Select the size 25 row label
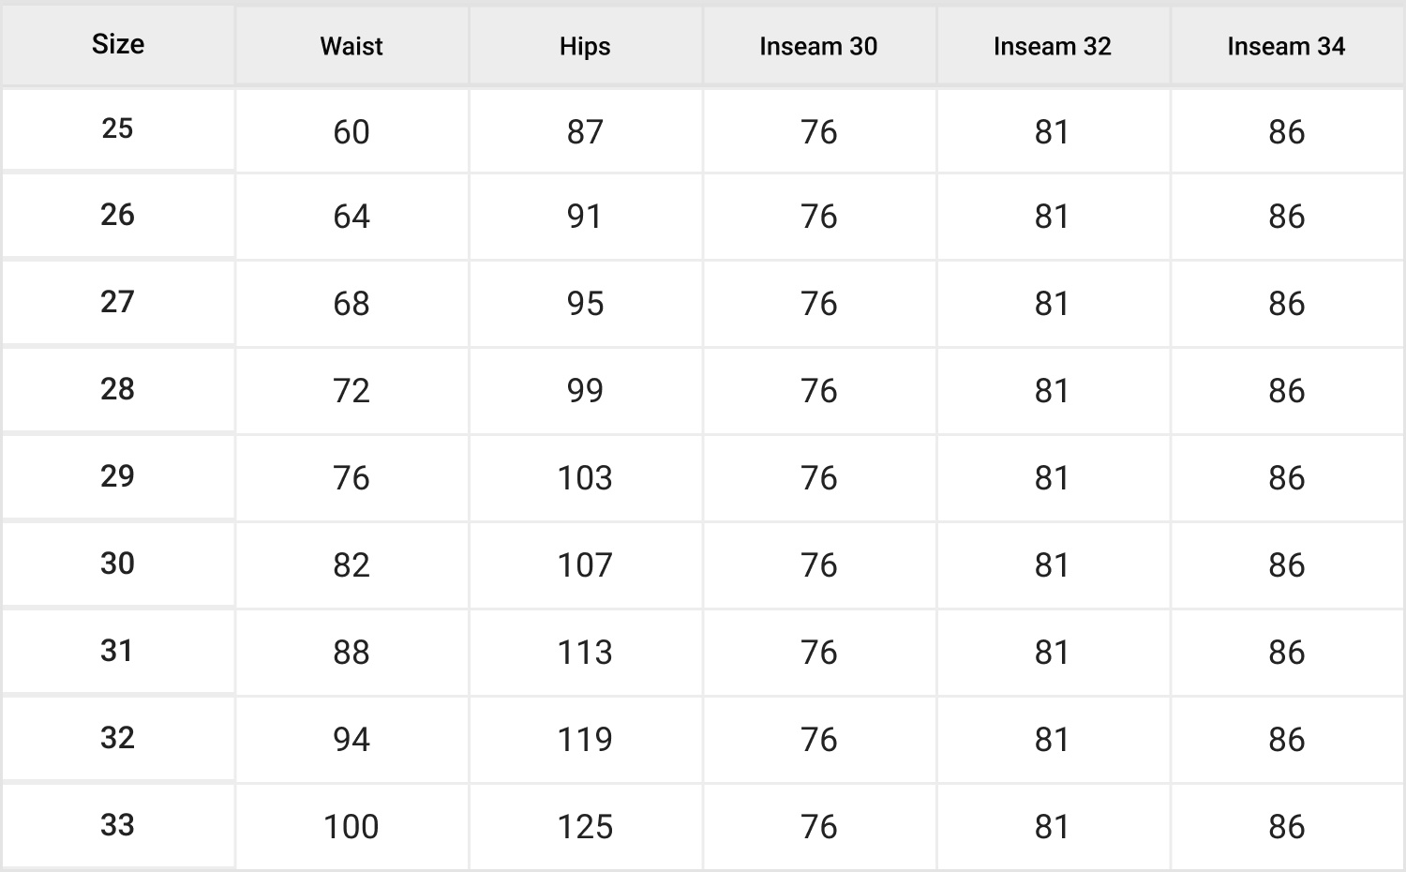The width and height of the screenshot is (1406, 872). pos(118,128)
